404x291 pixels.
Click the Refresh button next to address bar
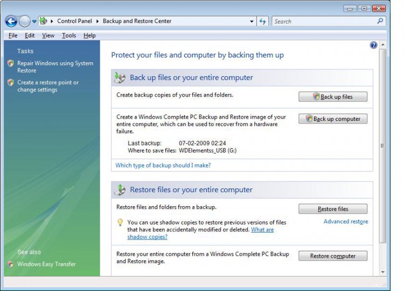click(x=262, y=21)
